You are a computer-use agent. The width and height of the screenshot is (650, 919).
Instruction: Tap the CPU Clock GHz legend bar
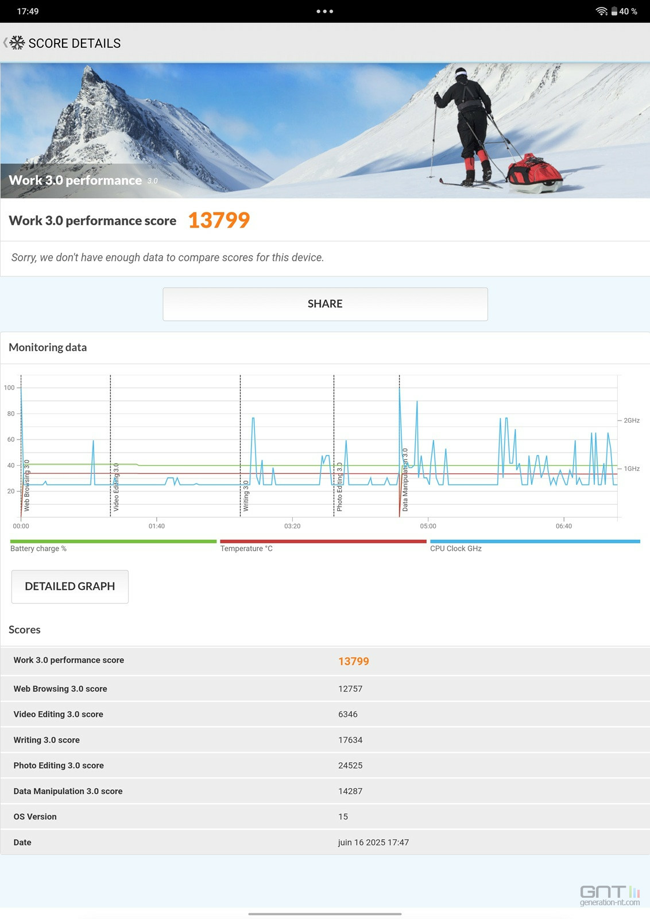tap(535, 541)
